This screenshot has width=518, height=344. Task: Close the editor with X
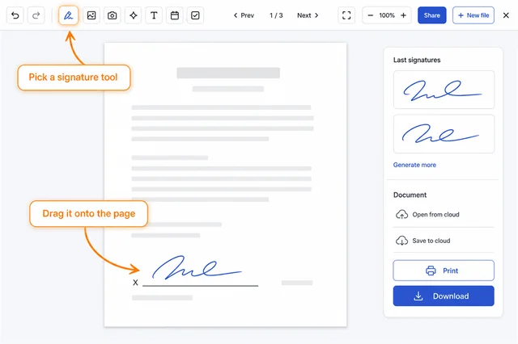point(506,15)
